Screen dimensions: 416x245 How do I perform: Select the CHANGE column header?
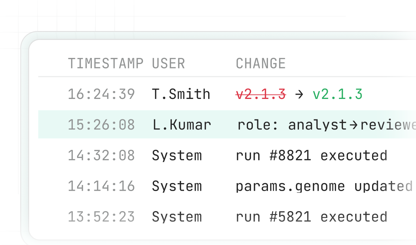click(261, 64)
